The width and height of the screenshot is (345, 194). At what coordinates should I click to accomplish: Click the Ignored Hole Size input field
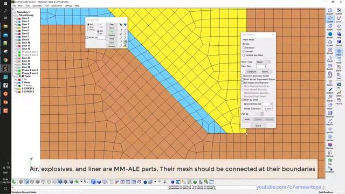[267, 104]
